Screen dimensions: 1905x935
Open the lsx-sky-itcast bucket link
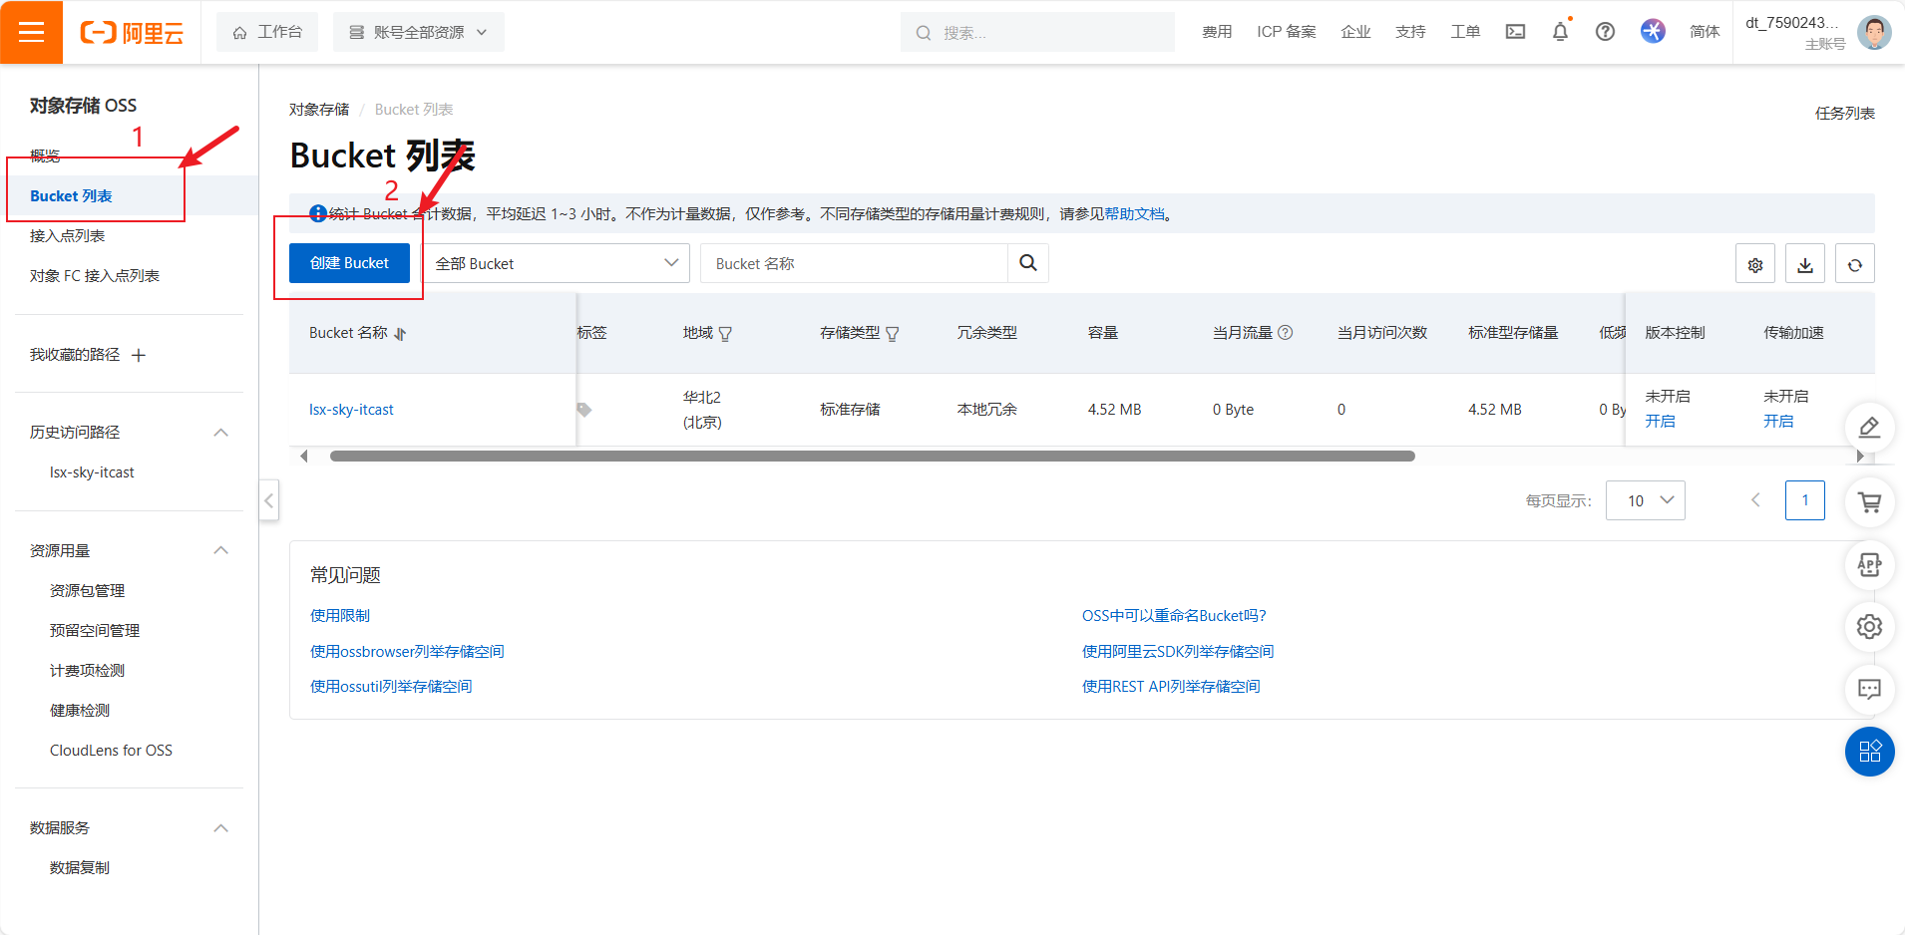[x=350, y=409]
